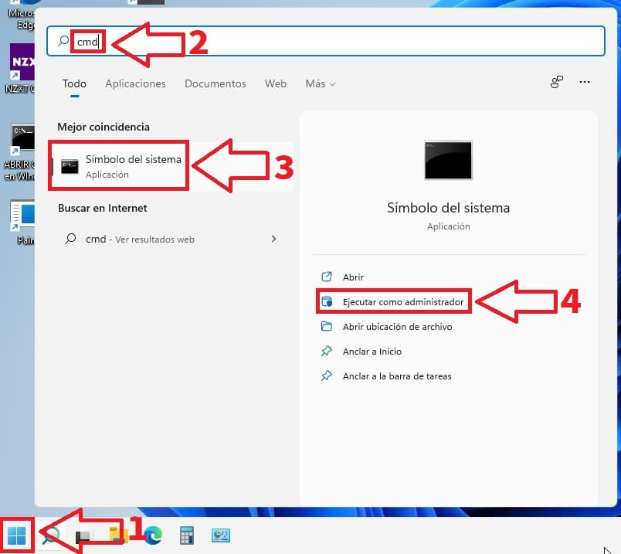The width and height of the screenshot is (621, 554).
Task: Open the taskbar search magnifier icon
Action: [51, 536]
